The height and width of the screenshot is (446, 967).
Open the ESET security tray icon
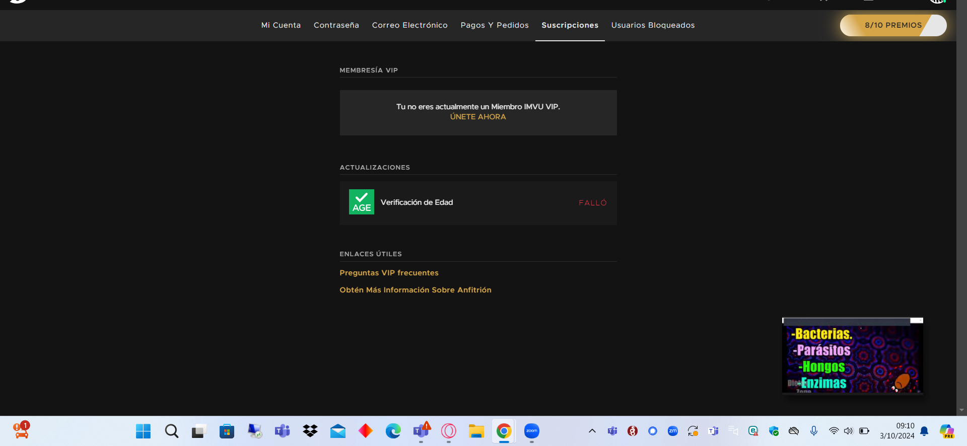click(753, 431)
